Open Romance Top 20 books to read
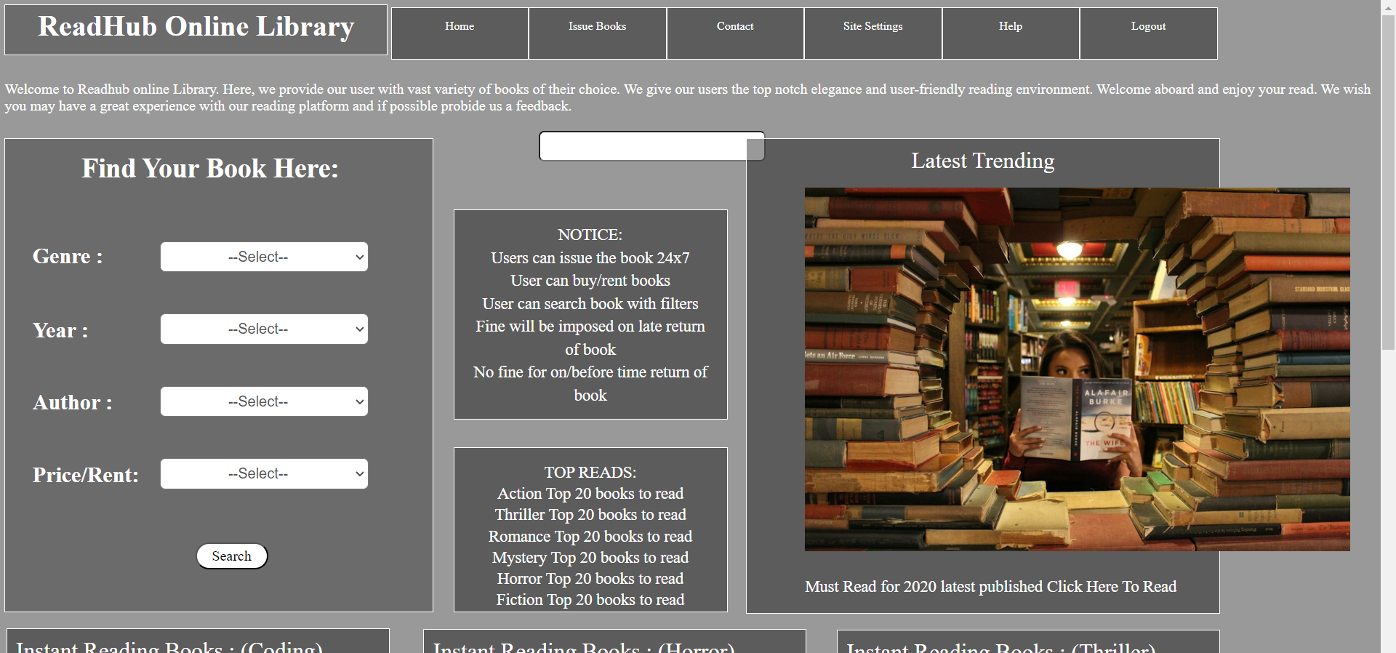1396x653 pixels. 590,537
